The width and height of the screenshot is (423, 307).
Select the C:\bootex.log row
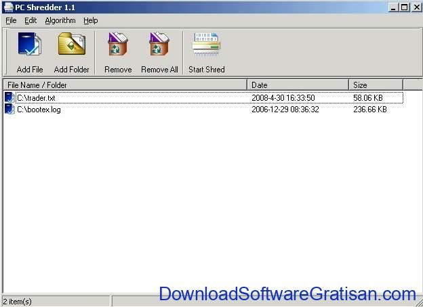coord(203,110)
